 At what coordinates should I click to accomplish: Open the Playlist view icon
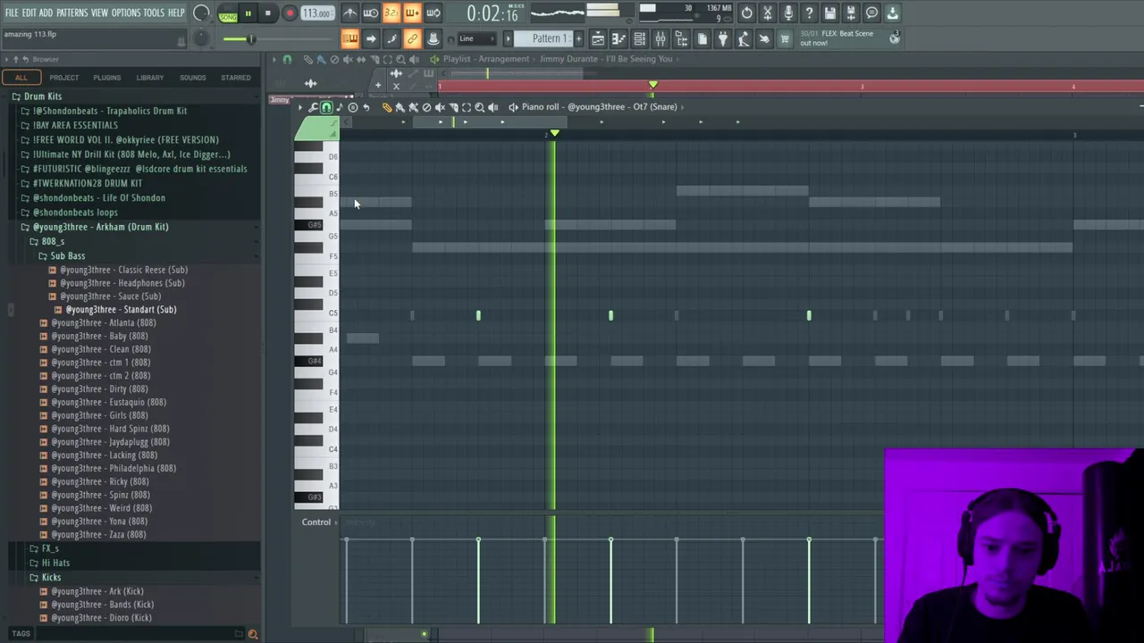point(598,38)
